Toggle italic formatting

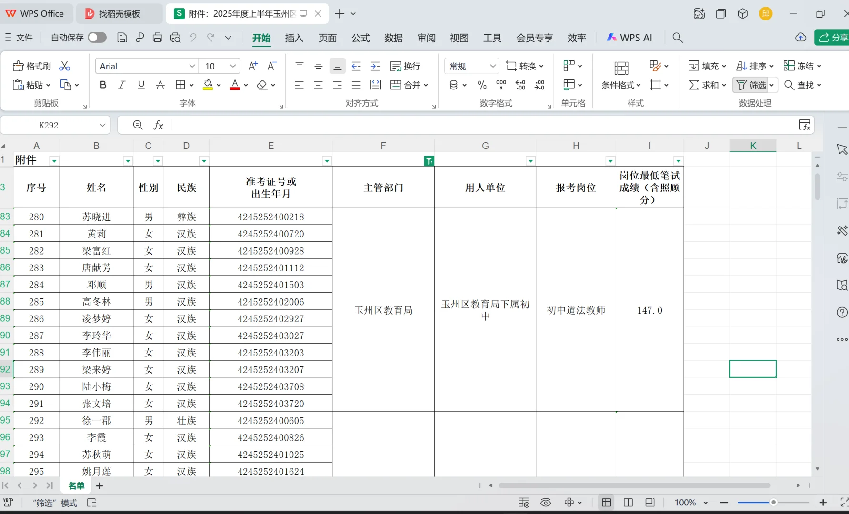point(121,85)
